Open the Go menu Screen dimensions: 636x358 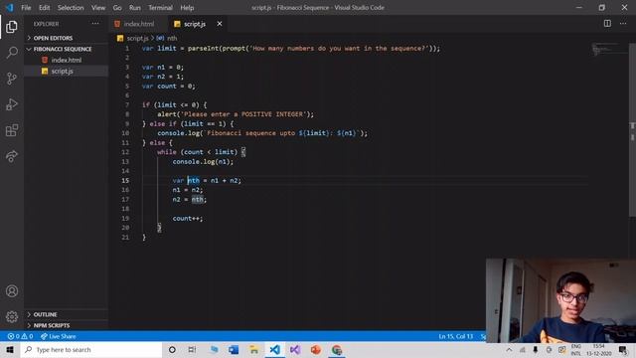coord(117,8)
